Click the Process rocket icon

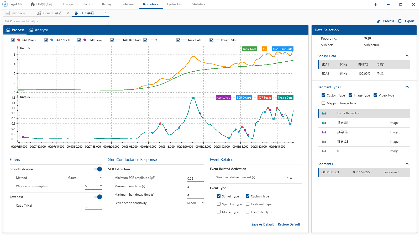point(379,21)
